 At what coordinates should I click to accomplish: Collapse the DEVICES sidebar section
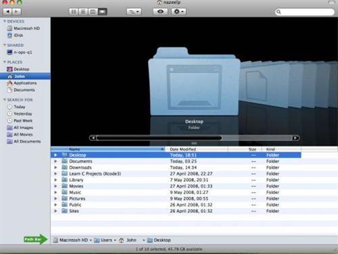click(5, 21)
